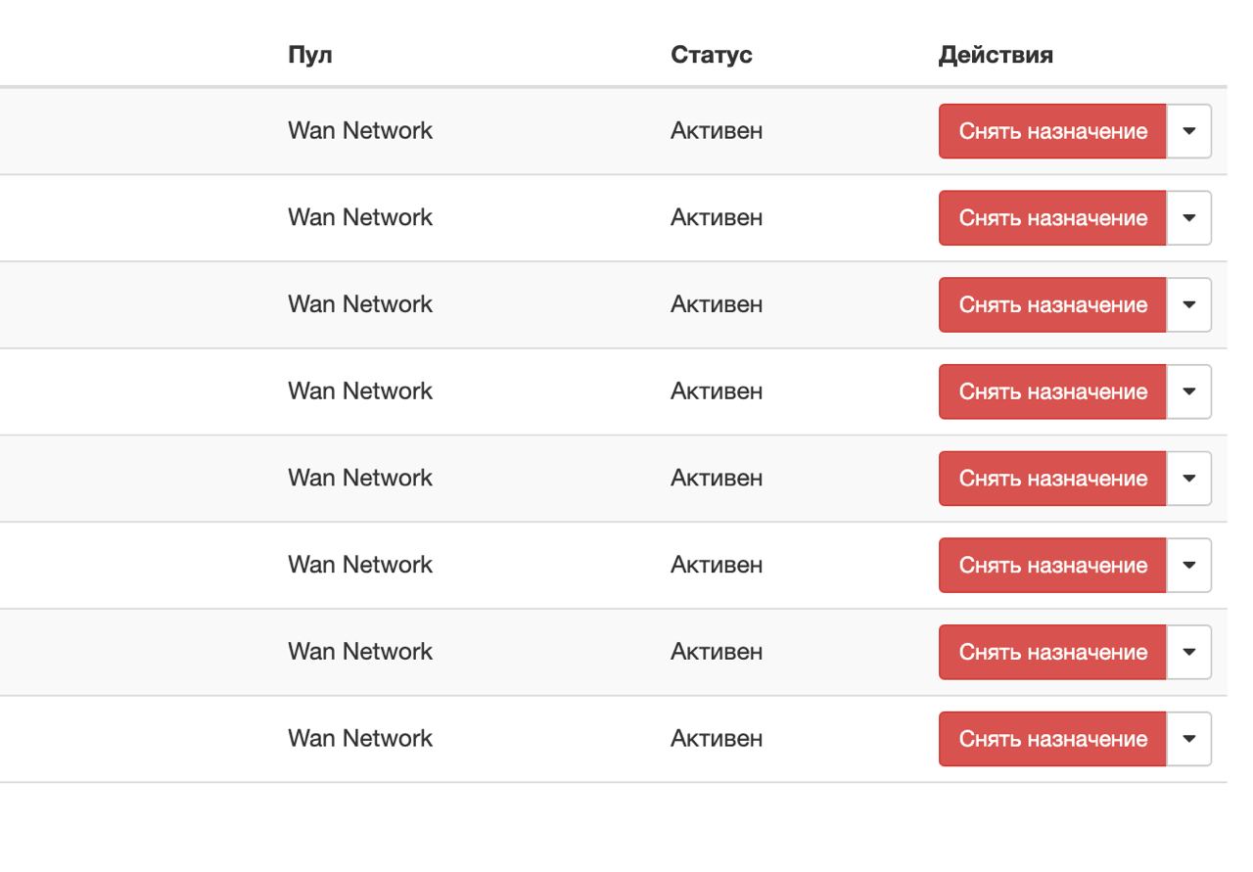1253x872 pixels.
Task: Open seventh row's dropdown caret
Action: coord(1189,653)
